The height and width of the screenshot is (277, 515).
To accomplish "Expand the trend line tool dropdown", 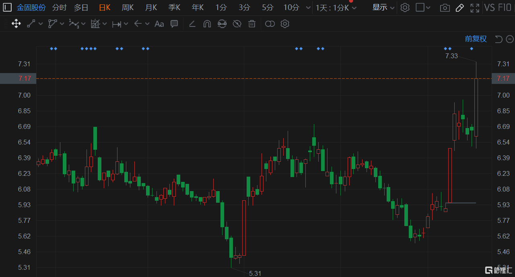I will click(41, 24).
